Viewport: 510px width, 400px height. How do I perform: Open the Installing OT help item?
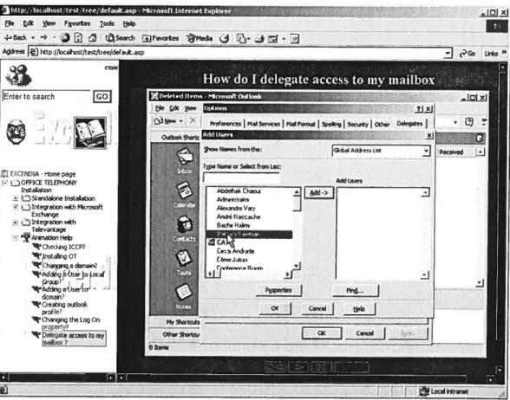click(59, 256)
